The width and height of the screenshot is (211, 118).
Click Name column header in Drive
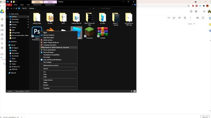coord(190,24)
